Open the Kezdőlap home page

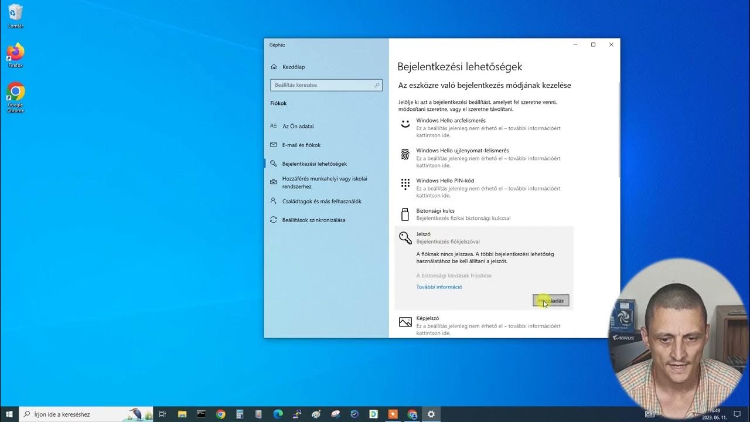tap(294, 67)
